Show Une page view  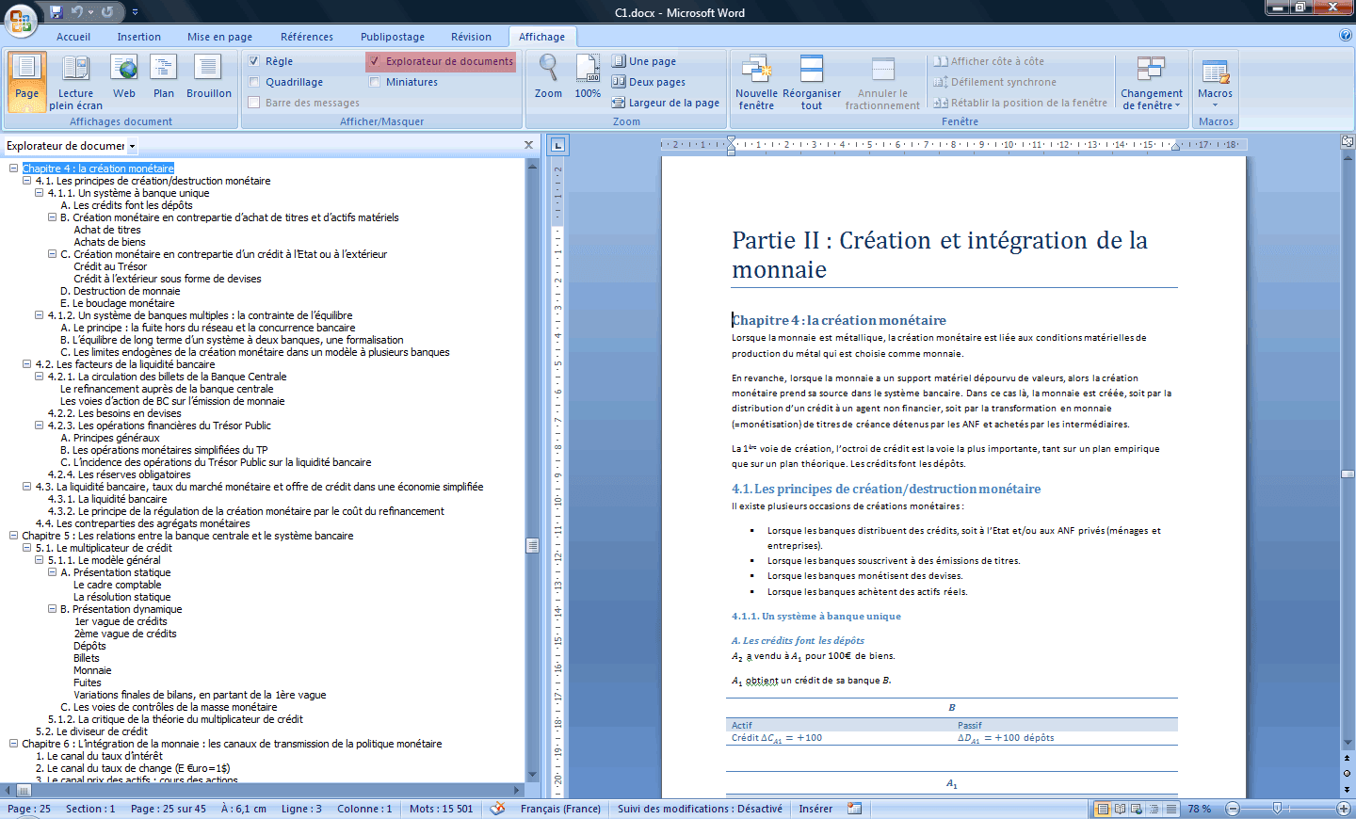[x=645, y=61]
